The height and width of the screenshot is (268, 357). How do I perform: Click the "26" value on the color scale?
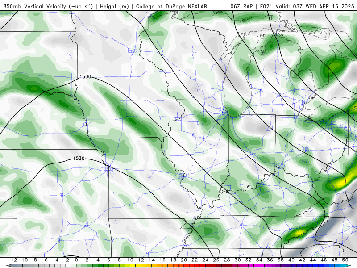pyautogui.click(x=216, y=260)
